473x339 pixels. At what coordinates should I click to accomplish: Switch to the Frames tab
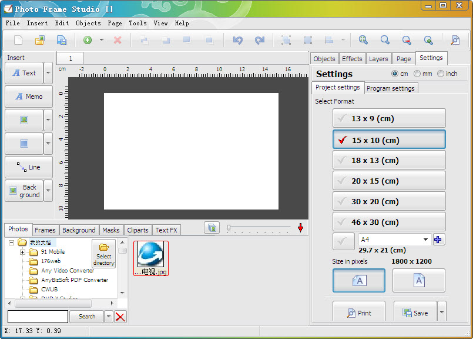pos(45,230)
